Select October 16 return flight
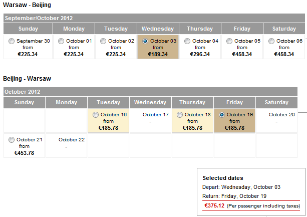Image resolution: width=307 pixels, height=217 pixels. tap(96, 115)
